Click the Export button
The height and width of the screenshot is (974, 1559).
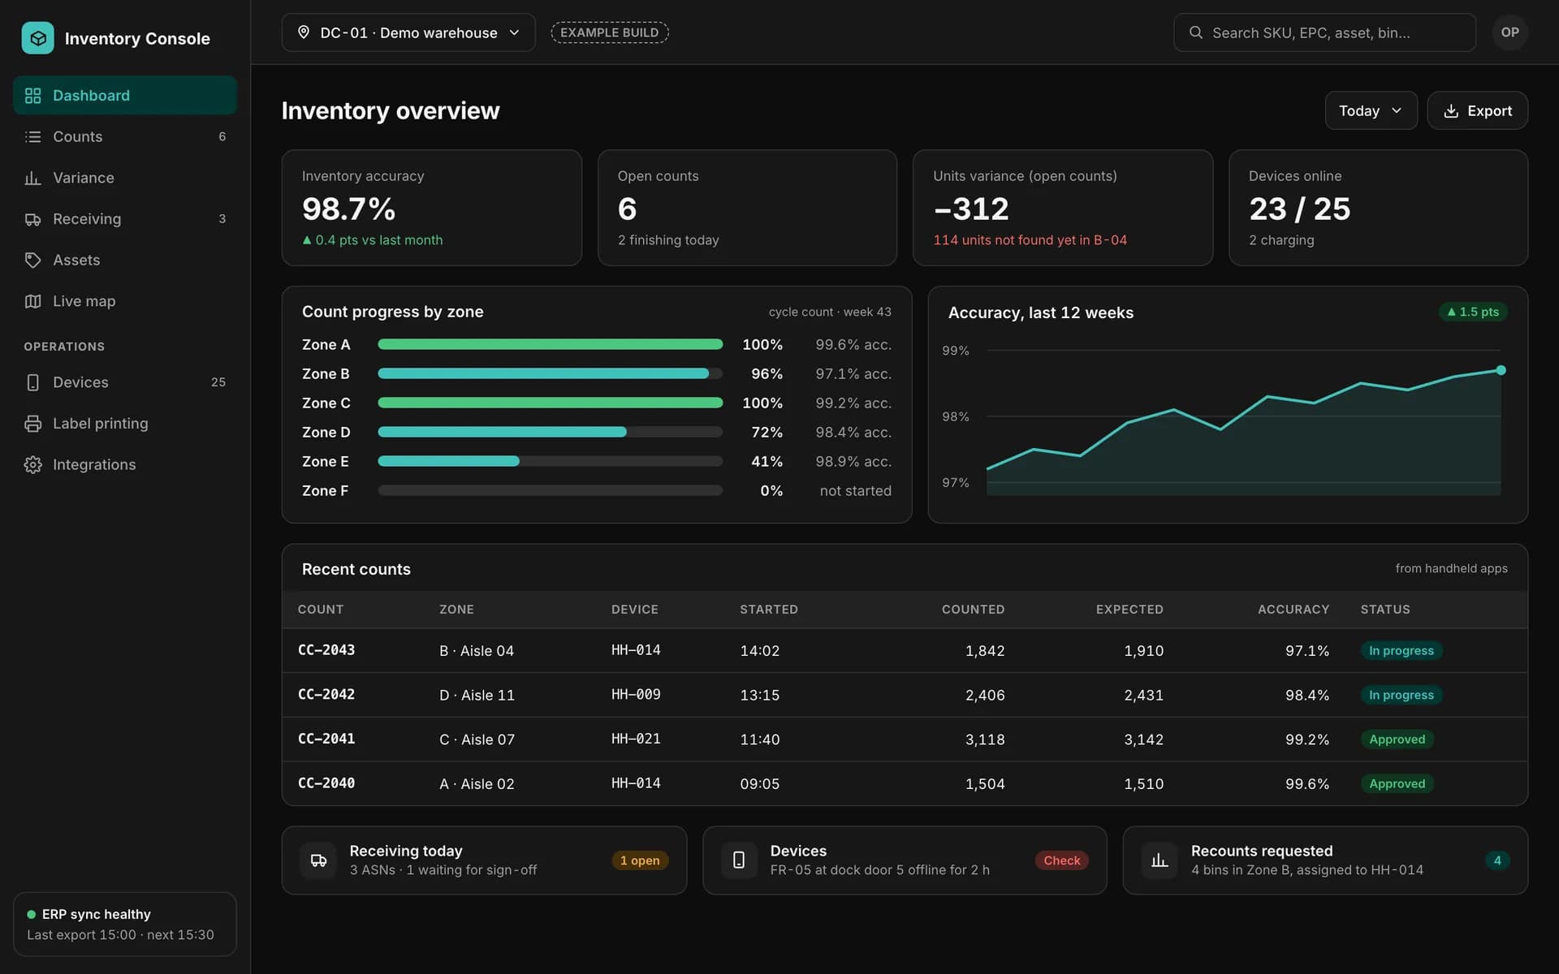tap(1477, 110)
